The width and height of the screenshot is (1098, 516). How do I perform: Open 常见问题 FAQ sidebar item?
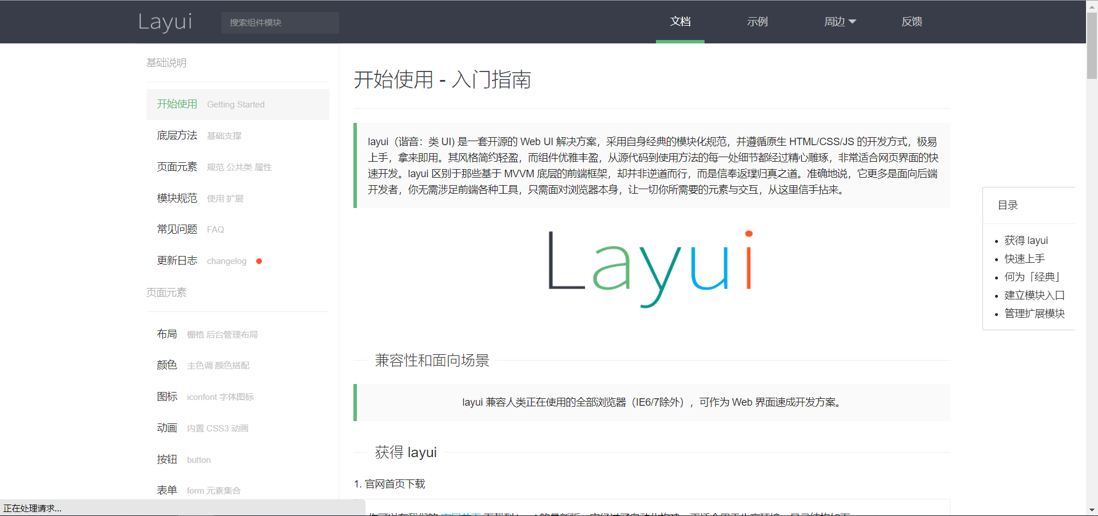pyautogui.click(x=238, y=229)
